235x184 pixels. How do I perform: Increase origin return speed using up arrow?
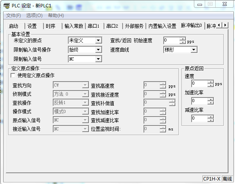click(x=211, y=82)
